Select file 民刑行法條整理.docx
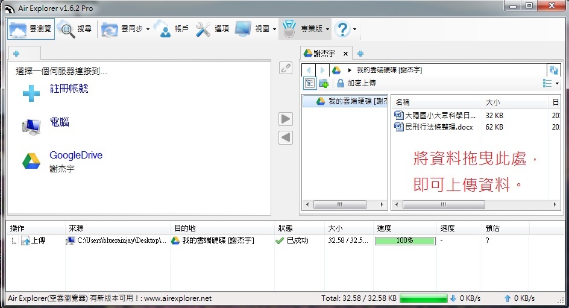The height and width of the screenshot is (308, 569). [x=433, y=127]
